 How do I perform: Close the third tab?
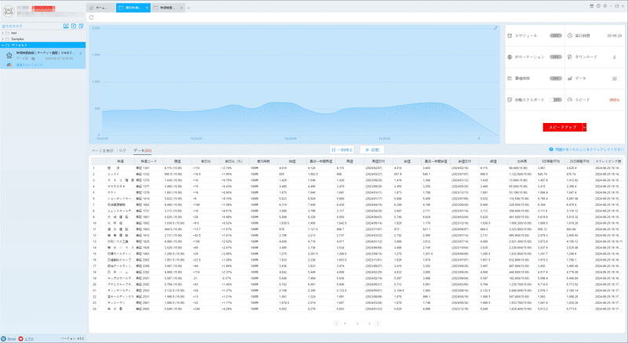181,8
